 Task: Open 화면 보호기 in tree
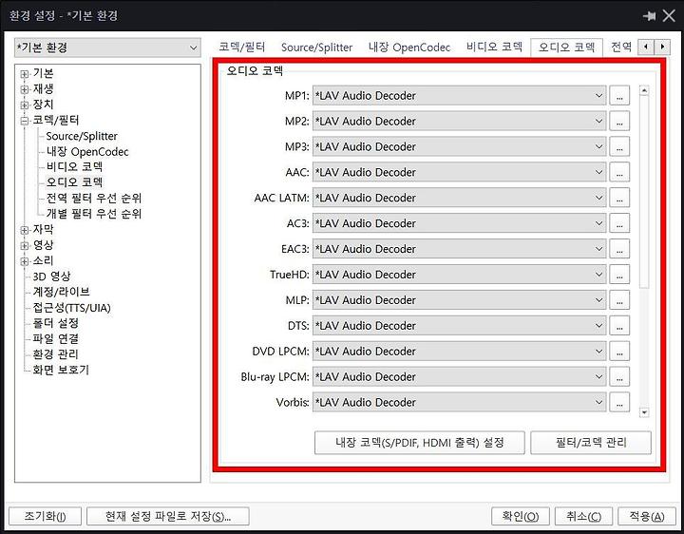[x=61, y=370]
